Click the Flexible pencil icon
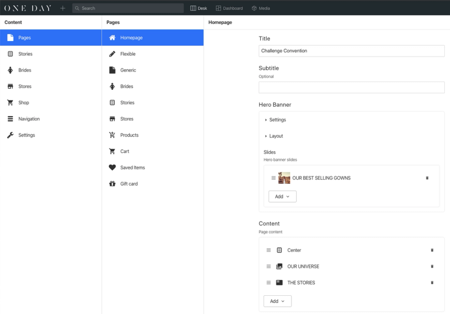 (112, 54)
